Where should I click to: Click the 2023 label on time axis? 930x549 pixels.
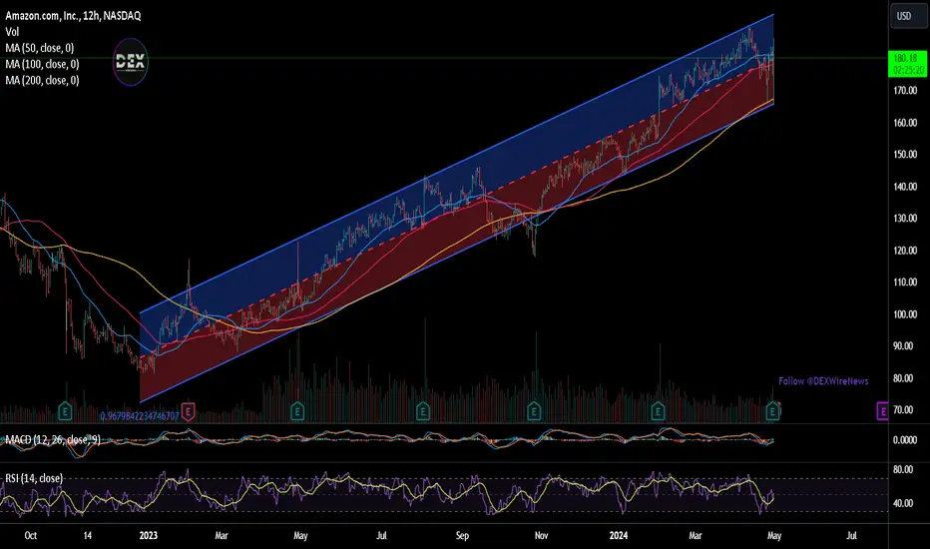[x=149, y=535]
